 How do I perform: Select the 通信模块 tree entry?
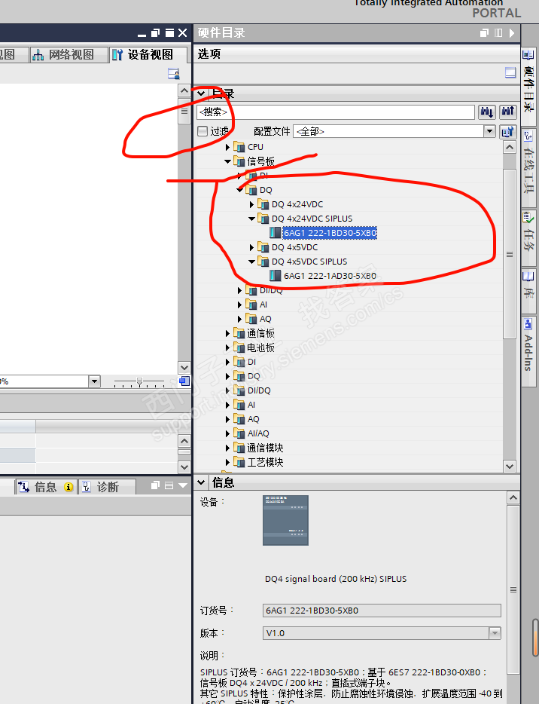click(265, 448)
